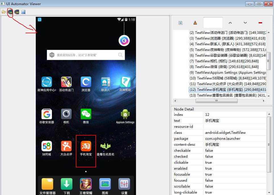Capture a compressed hierarchy device screenshot

[17, 12]
